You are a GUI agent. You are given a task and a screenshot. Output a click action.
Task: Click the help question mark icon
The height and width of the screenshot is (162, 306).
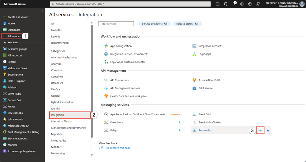250,4
